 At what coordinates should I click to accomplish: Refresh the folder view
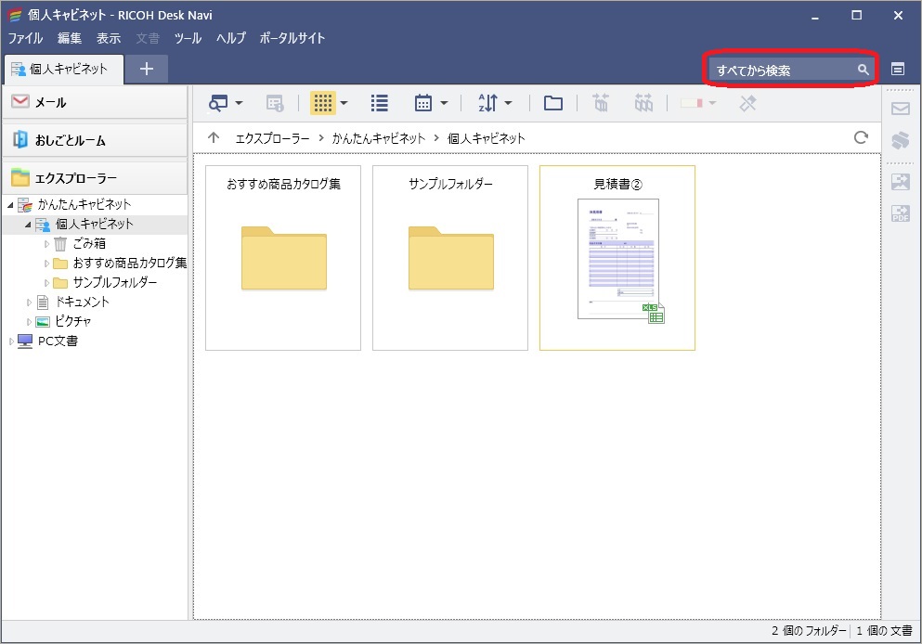point(864,136)
